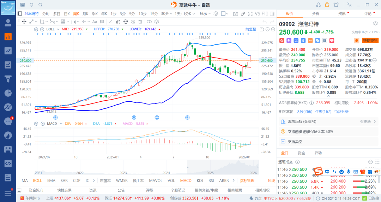Open stock panel settings gear
381x202 pixels.
point(375,23)
